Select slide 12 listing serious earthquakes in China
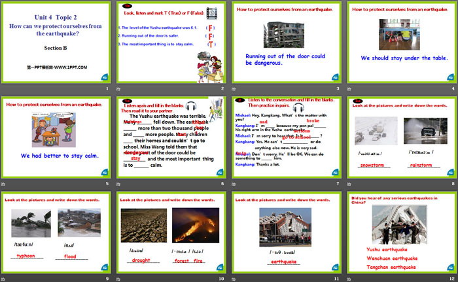Image resolution: width=458 pixels, height=282 pixels. [402, 233]
